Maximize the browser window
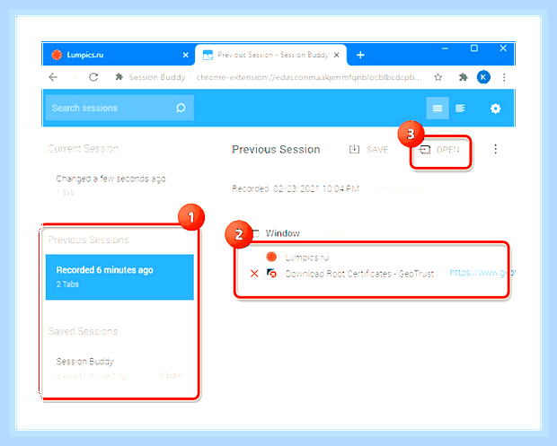Screen dimensions: 557x446 pos(473,48)
